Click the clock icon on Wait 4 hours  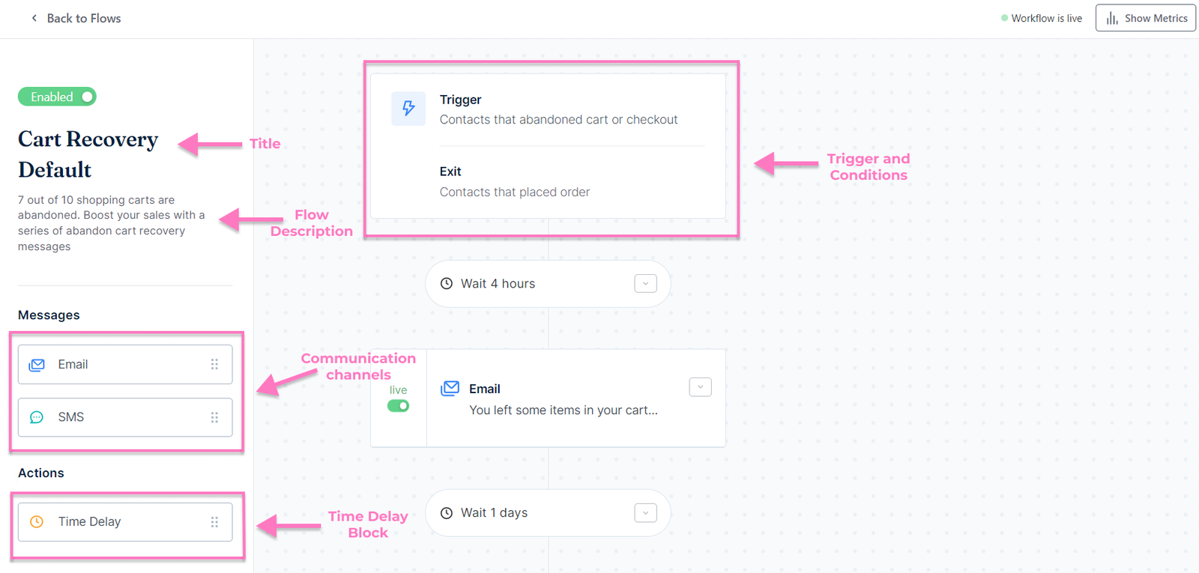coord(447,284)
